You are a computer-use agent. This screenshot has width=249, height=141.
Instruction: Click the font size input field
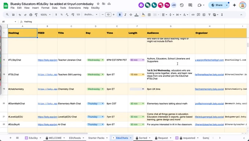tap(108, 15)
